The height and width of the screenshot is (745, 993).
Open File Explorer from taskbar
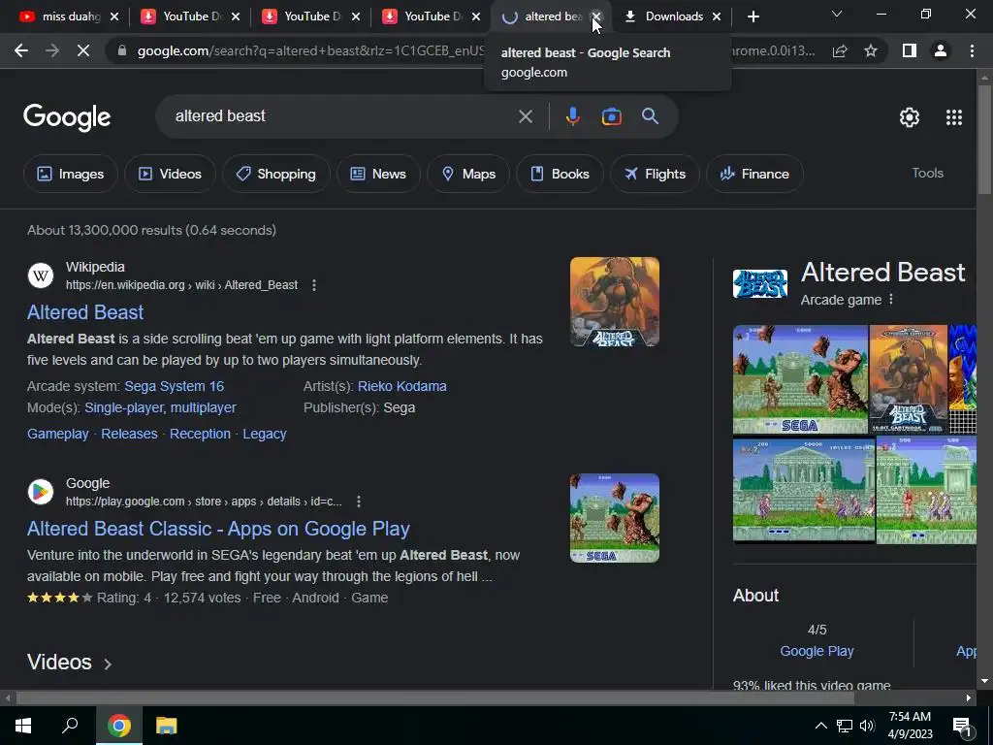click(x=167, y=726)
